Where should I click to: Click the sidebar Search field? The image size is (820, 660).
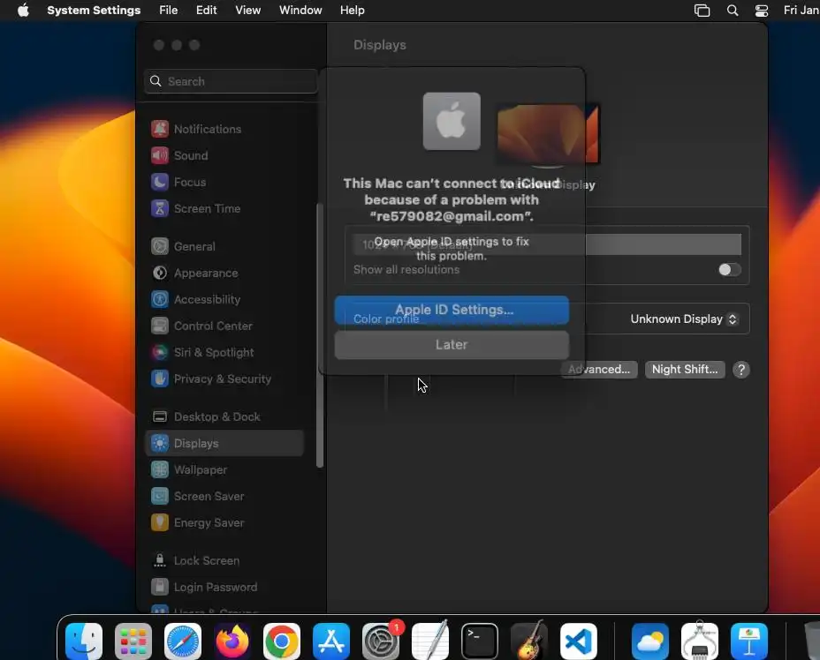pyautogui.click(x=231, y=81)
